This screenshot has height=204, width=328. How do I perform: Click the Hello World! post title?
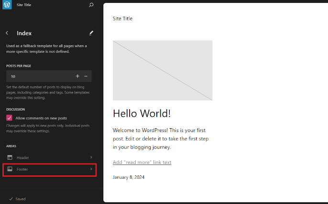(x=142, y=113)
